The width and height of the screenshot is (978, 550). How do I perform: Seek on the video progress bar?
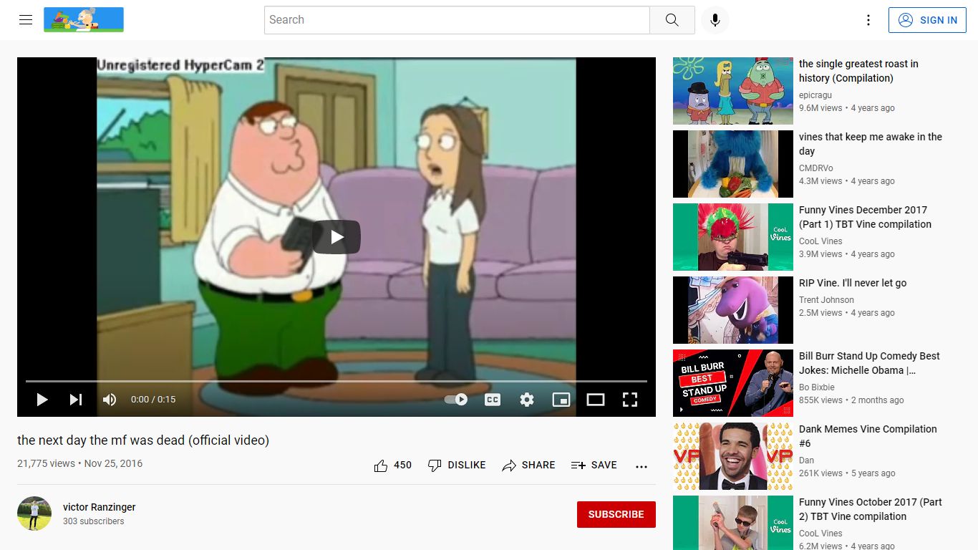point(337,381)
